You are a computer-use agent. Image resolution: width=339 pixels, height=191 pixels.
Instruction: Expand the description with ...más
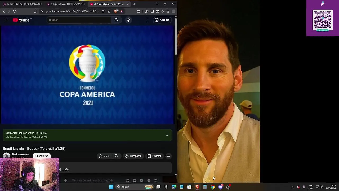pyautogui.click(x=65, y=169)
